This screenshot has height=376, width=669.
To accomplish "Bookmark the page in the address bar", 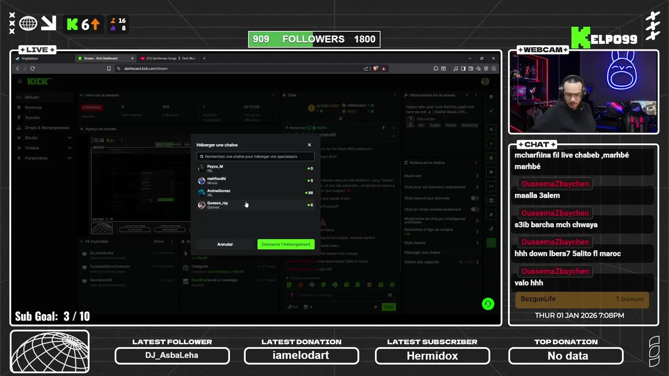I will [109, 68].
